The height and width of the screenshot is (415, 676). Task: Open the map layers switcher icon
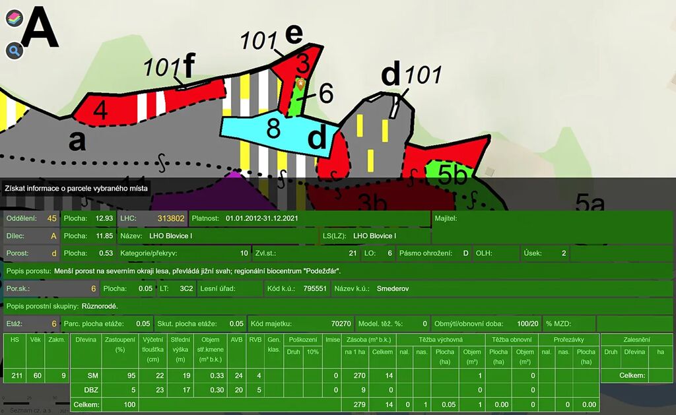point(14,18)
